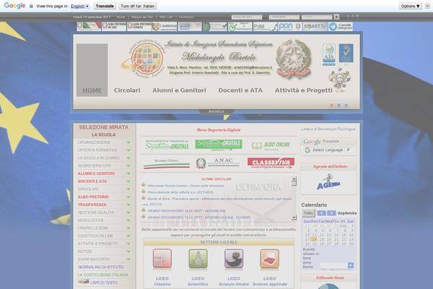Click the AJA certification badge
This screenshot has width=433, height=289.
pos(328,54)
